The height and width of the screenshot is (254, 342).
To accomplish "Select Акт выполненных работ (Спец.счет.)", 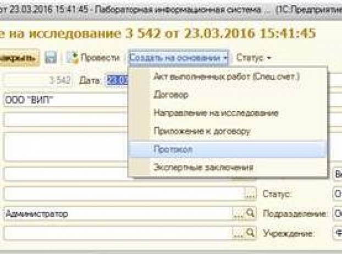I will [227, 76].
